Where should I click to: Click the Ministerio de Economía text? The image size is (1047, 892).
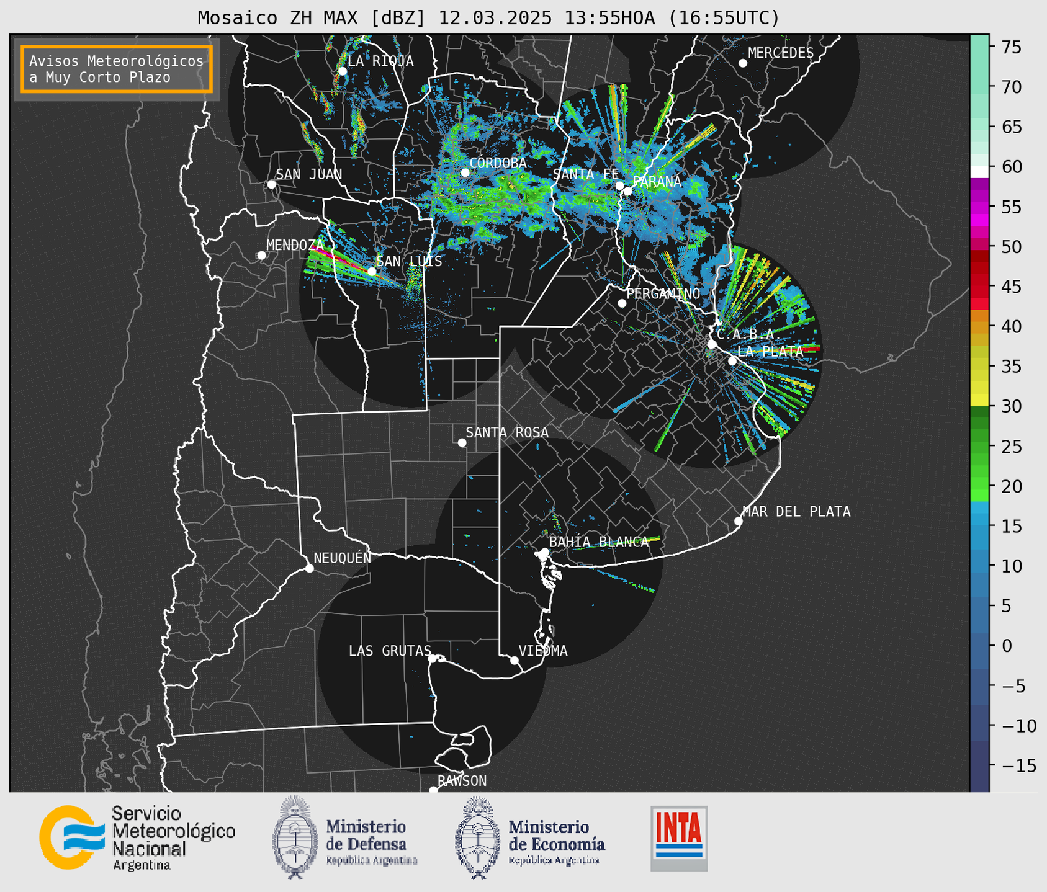pos(556,842)
